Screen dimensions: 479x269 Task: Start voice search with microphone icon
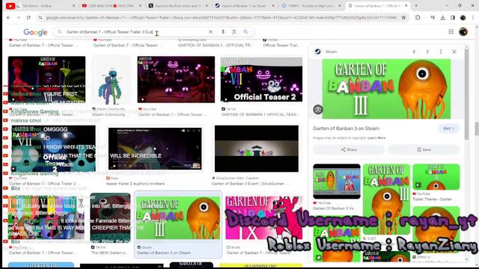tap(223, 31)
